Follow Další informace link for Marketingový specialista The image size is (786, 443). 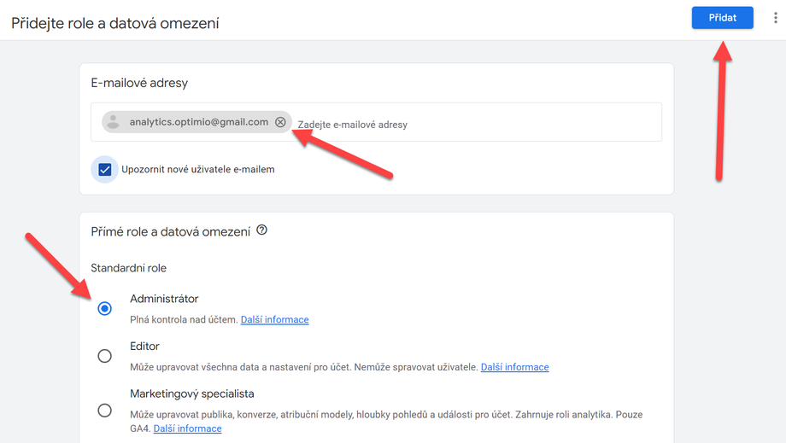[x=187, y=428]
